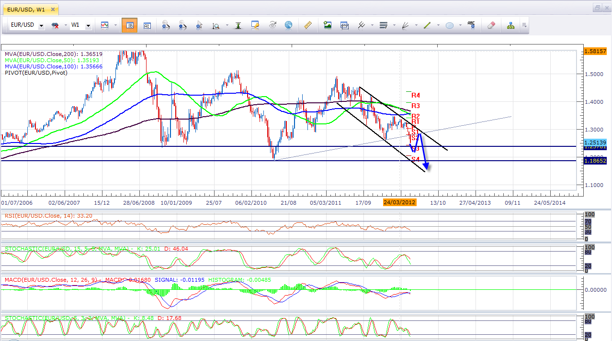Click the 1.1000 price axis value
Screen dimensions: 612x341
tap(594, 185)
